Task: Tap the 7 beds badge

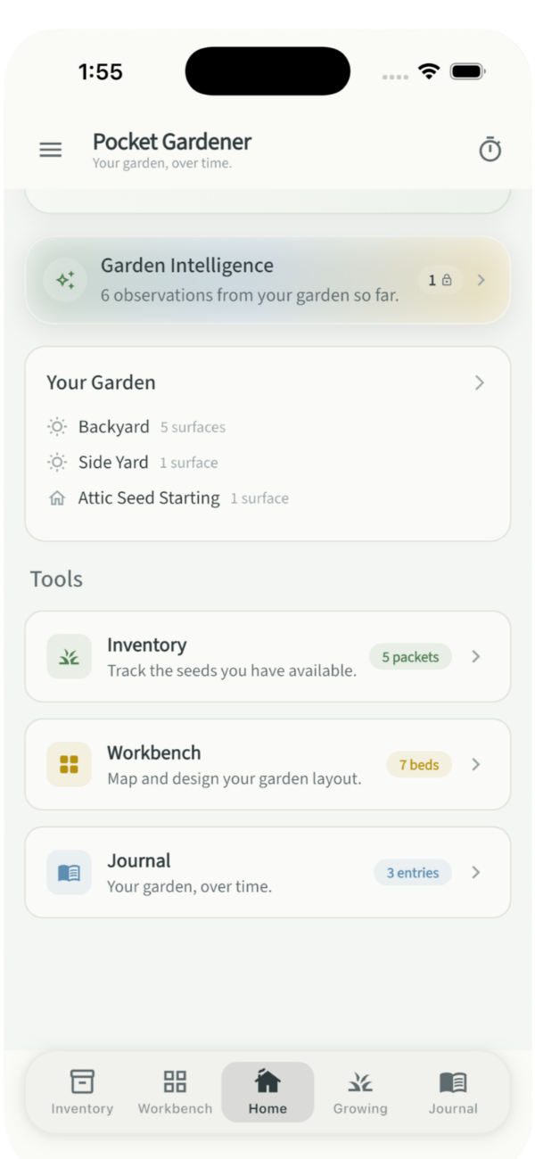Action: click(x=418, y=764)
